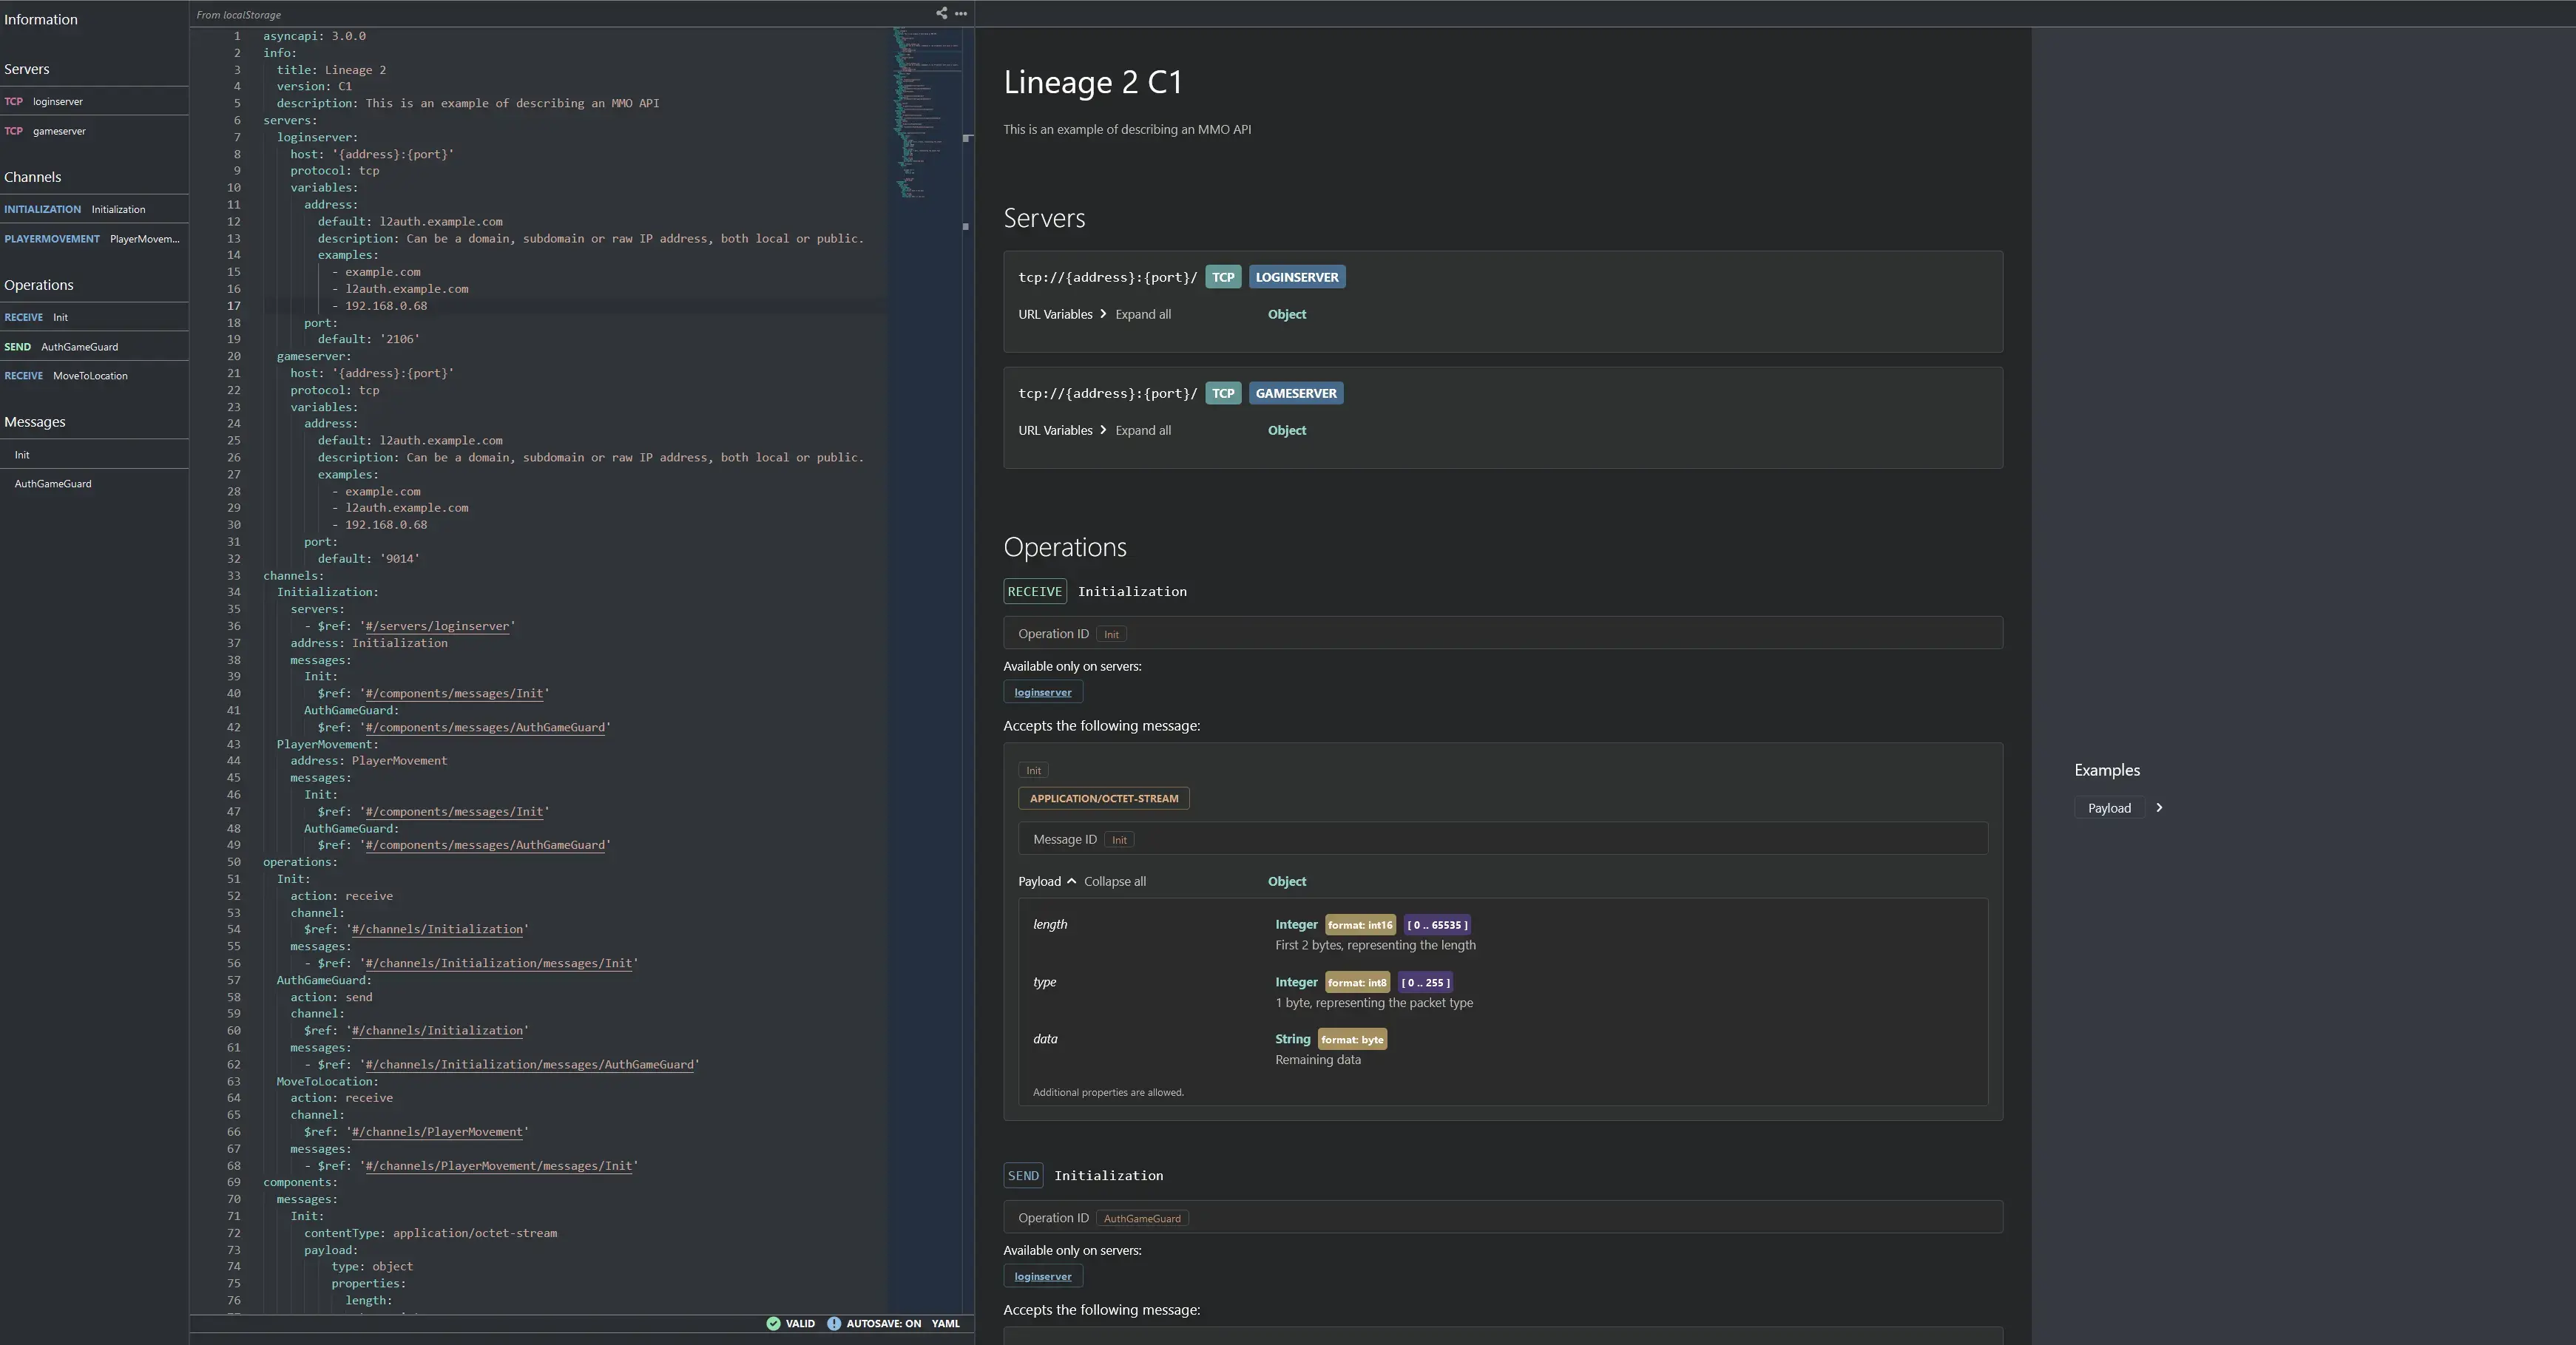Click the GAMESERVER badge
The width and height of the screenshot is (2576, 1345).
pos(1295,393)
